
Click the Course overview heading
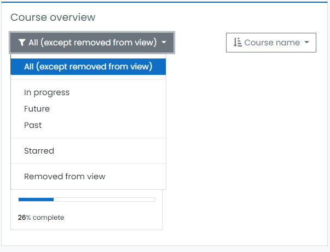(x=53, y=17)
